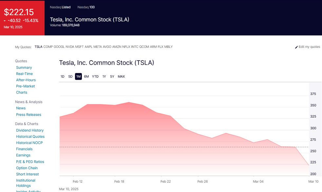This screenshot has height=192, width=322.
Task: Open Real-Time quotes link
Action: coord(24,74)
